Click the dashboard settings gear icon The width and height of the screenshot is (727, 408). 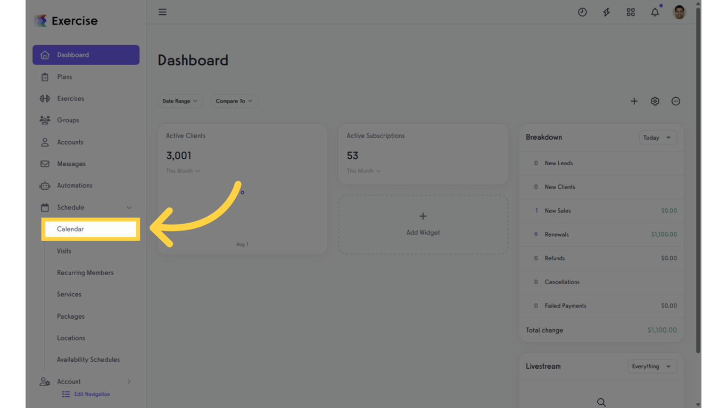[655, 101]
